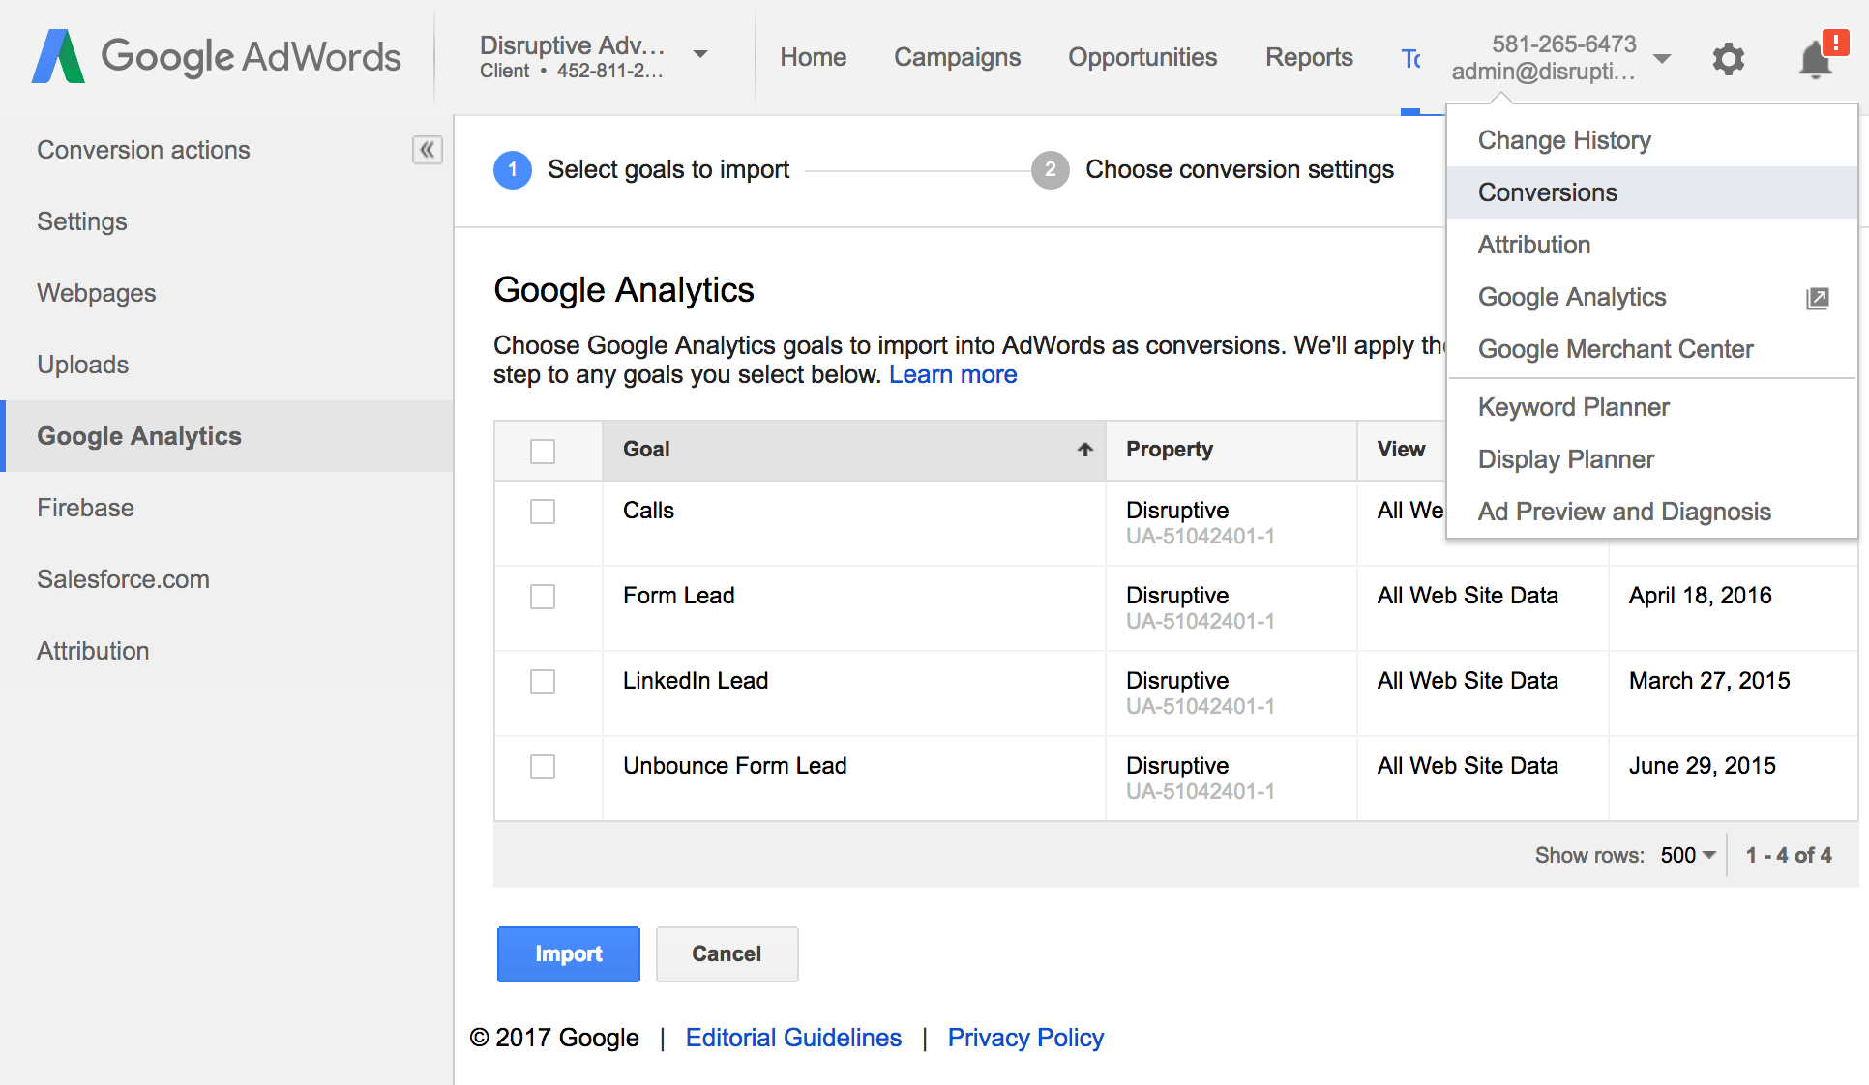Select Conversions in the Tools menu
1869x1085 pixels.
point(1652,192)
